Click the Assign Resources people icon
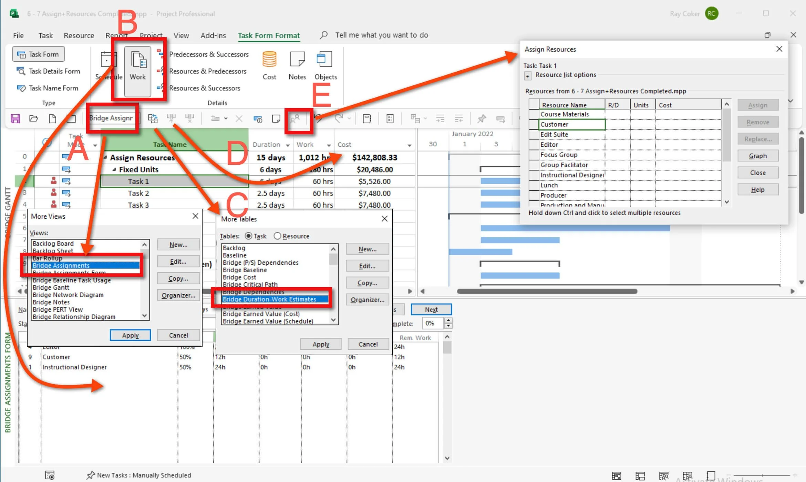The image size is (806, 482). (295, 119)
